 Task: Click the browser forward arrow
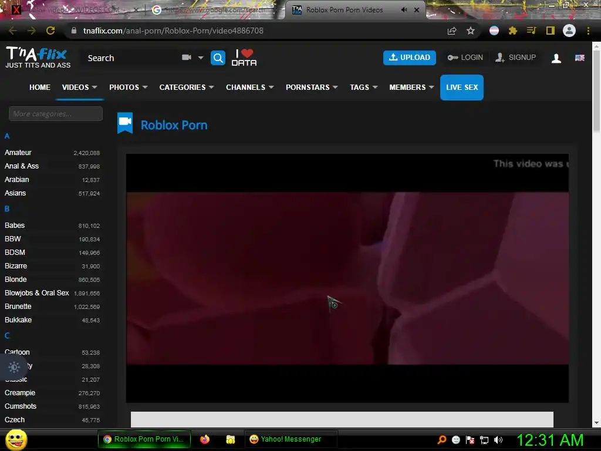click(x=32, y=31)
